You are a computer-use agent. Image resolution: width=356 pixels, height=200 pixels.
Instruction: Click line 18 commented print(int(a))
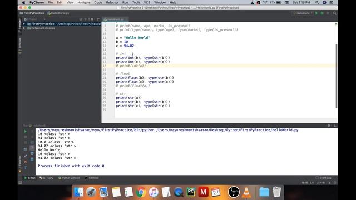coord(131,66)
